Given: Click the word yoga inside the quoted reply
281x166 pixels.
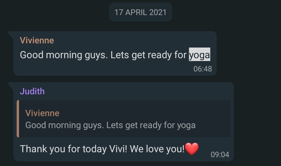Looking at the screenshot, I should (186, 125).
